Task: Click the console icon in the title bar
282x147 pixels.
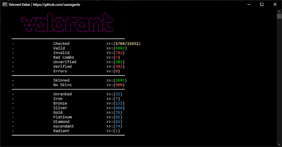Action: pyautogui.click(x=5, y=5)
